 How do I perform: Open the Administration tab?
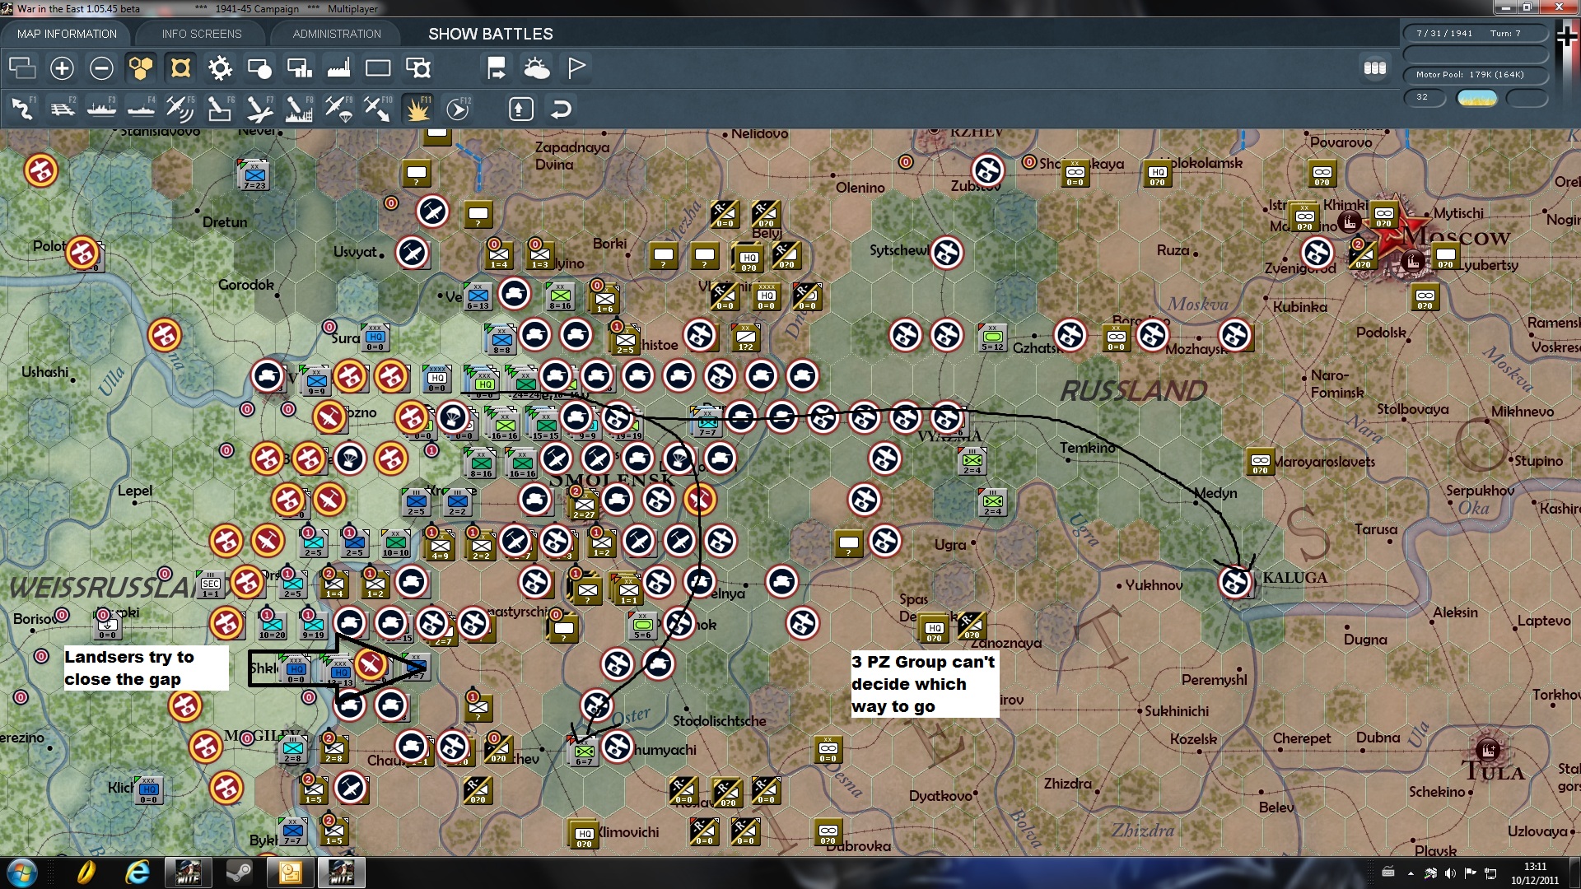tap(337, 34)
